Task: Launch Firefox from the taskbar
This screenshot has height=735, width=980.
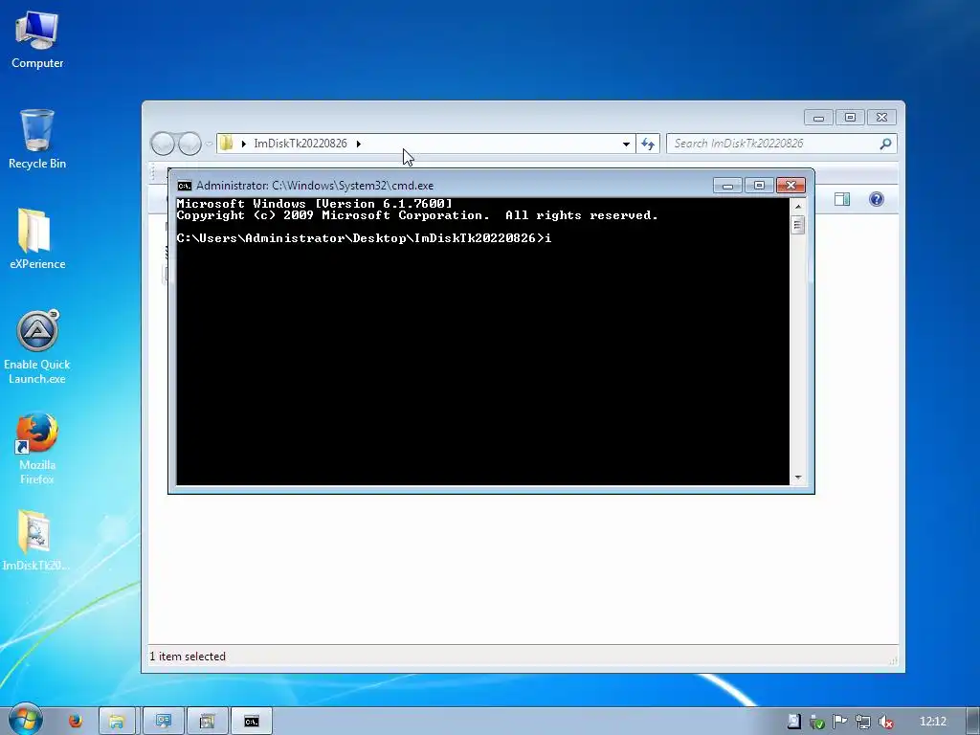Action: click(x=76, y=722)
